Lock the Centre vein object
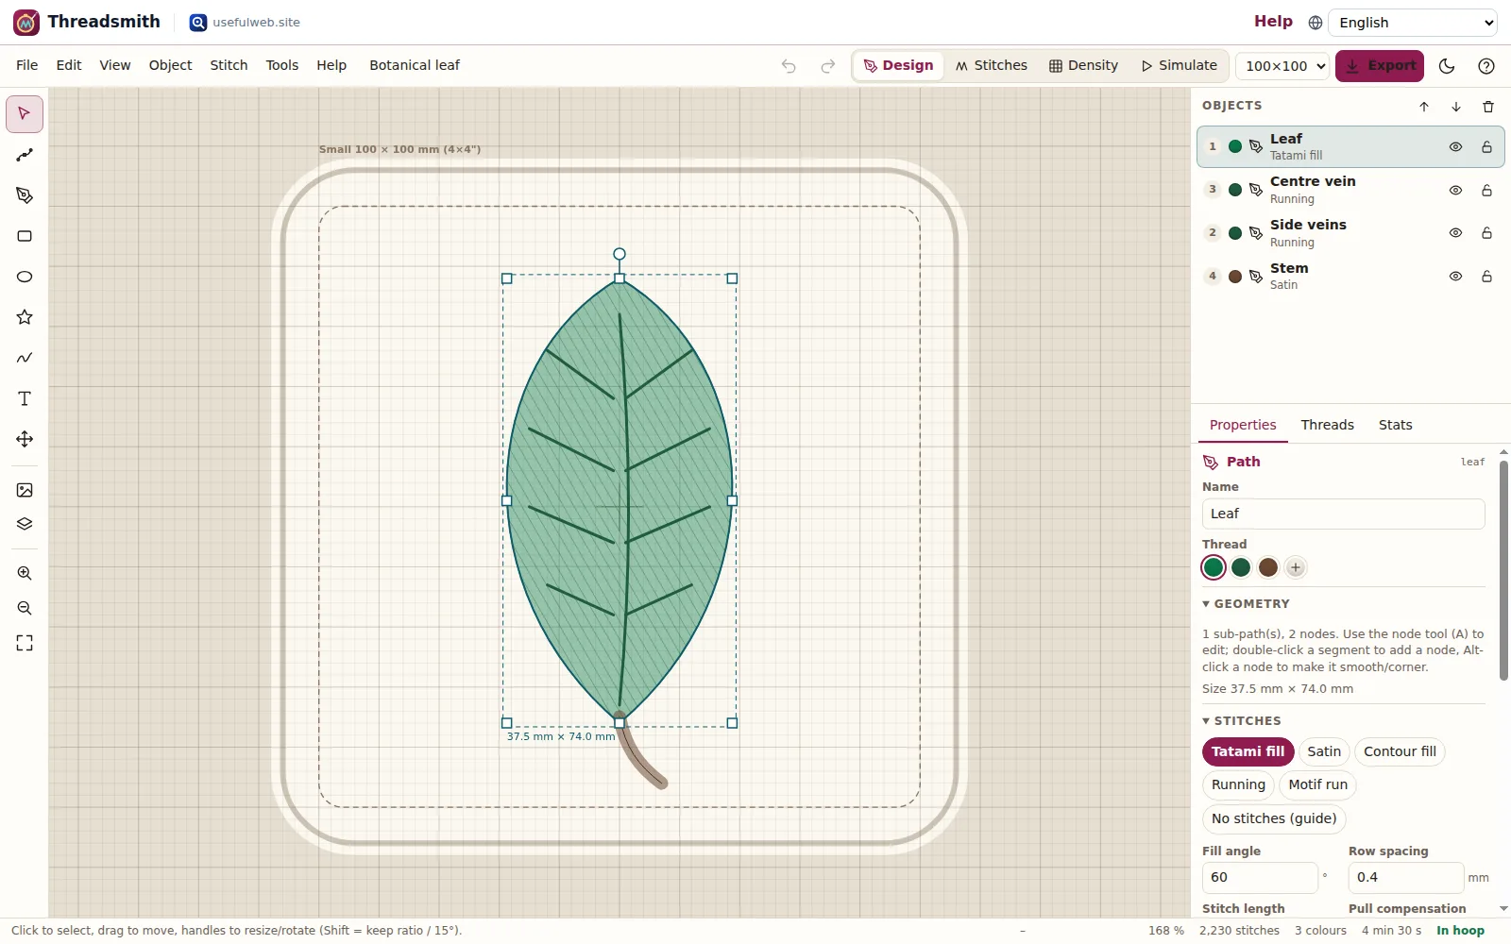Viewport: 1511px width, 944px height. [x=1486, y=191]
